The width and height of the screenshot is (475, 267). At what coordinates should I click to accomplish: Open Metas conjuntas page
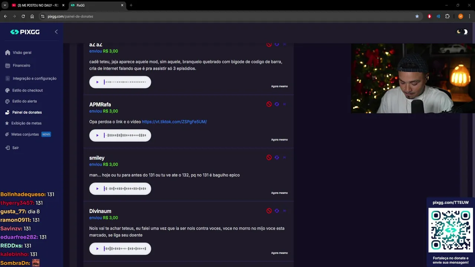[25, 134]
